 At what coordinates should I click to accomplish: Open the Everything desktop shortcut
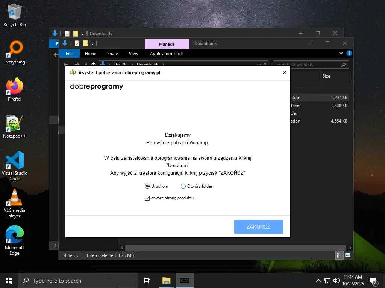pos(15,52)
